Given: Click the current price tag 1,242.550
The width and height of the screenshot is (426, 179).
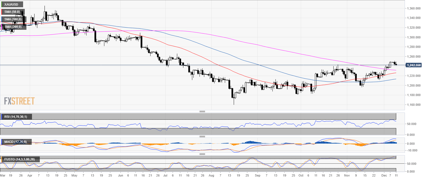Looking at the screenshot, I should click(414, 65).
